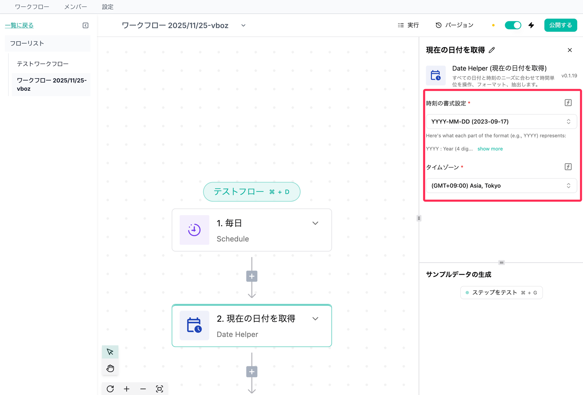Zoom out with the minus icon

(143, 389)
